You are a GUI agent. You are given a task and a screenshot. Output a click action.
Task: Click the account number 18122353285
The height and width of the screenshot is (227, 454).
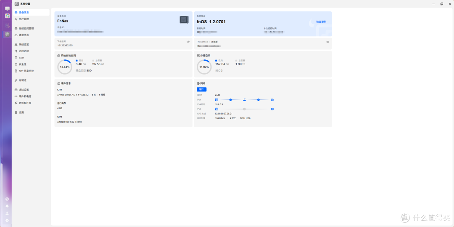(65, 45)
